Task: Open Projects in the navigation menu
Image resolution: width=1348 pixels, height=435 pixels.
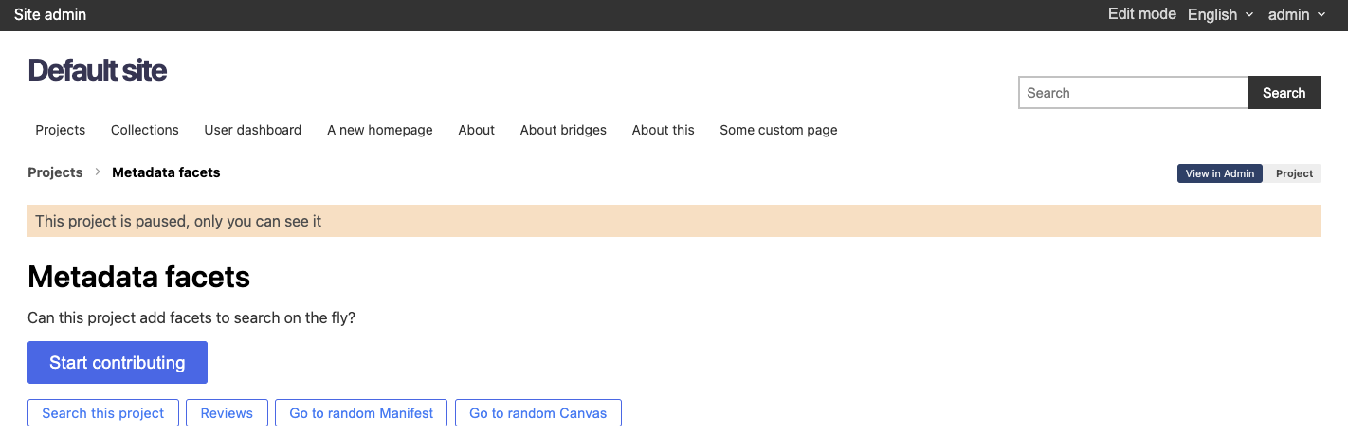Action: pos(61,130)
